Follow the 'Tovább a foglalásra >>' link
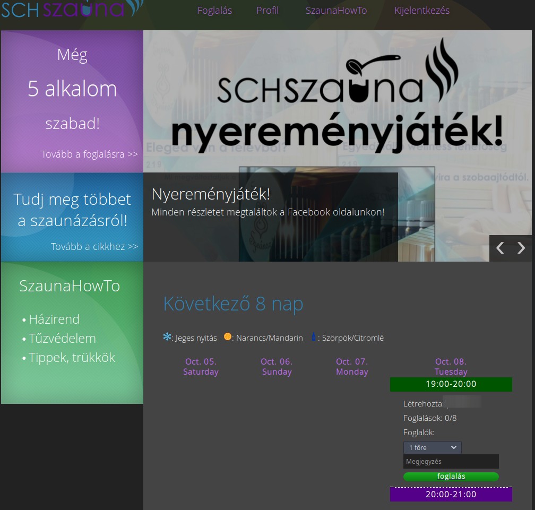Screen dimensions: 535x510 89,154
